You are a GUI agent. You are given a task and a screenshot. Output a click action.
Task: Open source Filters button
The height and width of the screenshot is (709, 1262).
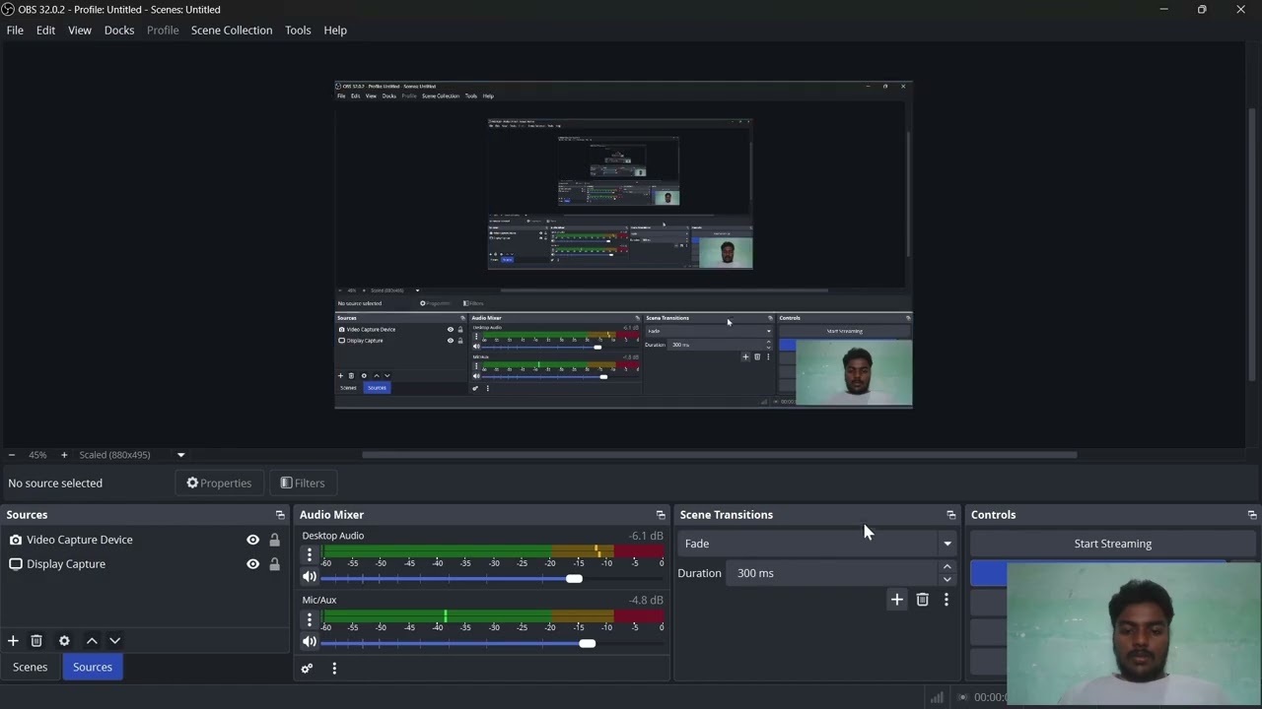302,483
